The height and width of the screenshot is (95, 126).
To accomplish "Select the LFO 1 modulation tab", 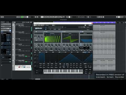I will (60, 52).
